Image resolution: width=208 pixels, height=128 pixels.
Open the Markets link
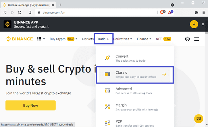point(88,39)
